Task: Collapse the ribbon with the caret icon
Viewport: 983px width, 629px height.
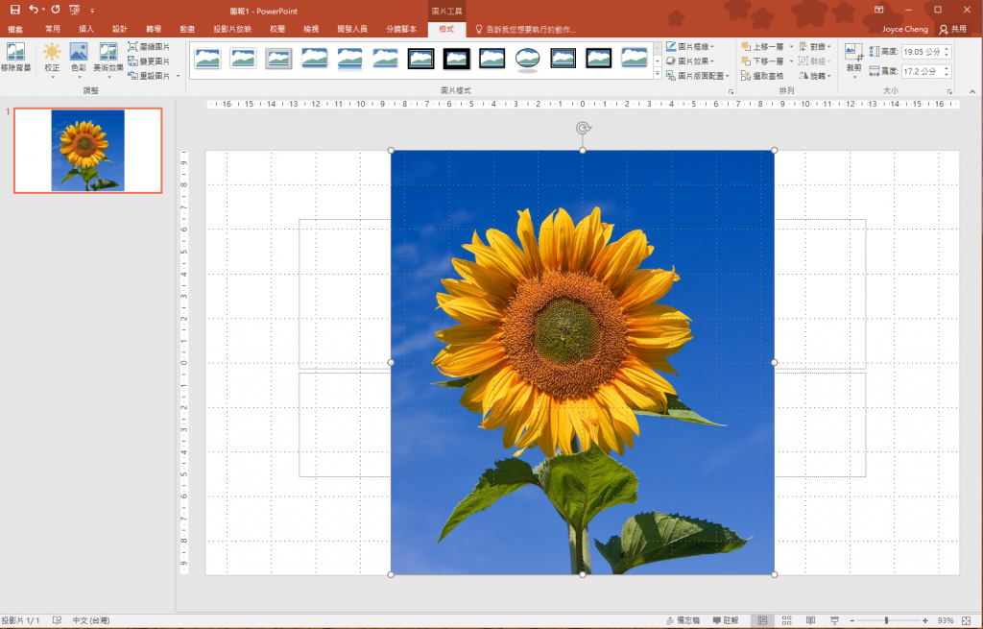Action: [972, 91]
